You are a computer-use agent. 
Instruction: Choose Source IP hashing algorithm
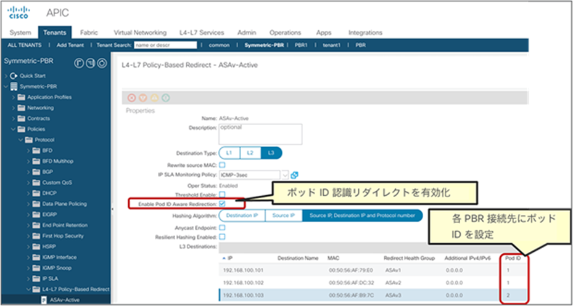(x=284, y=215)
